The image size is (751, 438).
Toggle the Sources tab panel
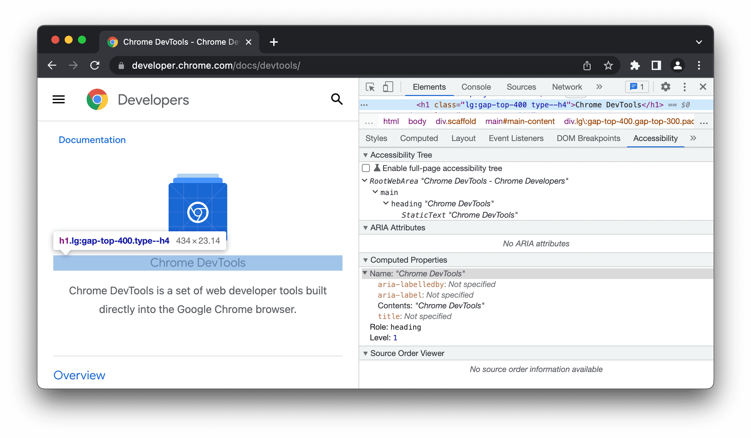coord(521,87)
